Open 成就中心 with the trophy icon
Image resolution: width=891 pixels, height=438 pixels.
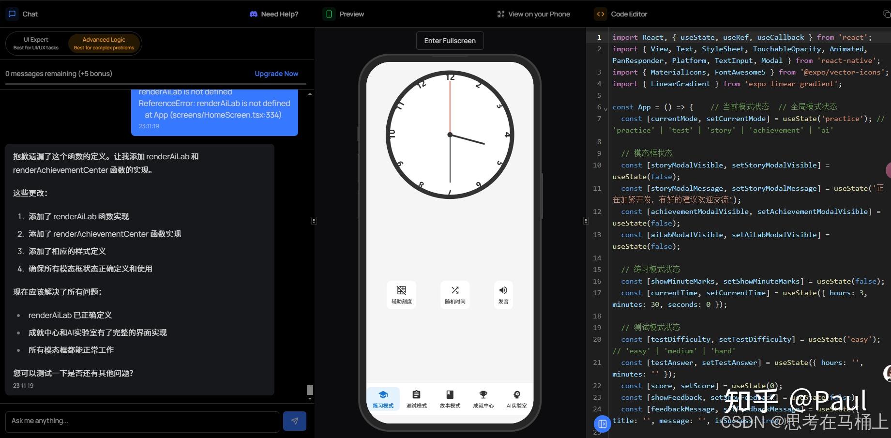(x=483, y=394)
